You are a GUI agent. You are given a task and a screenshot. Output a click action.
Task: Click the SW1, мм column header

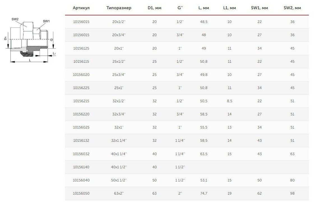tap(259, 8)
